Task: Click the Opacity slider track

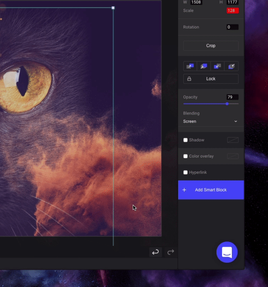Action: click(205, 104)
